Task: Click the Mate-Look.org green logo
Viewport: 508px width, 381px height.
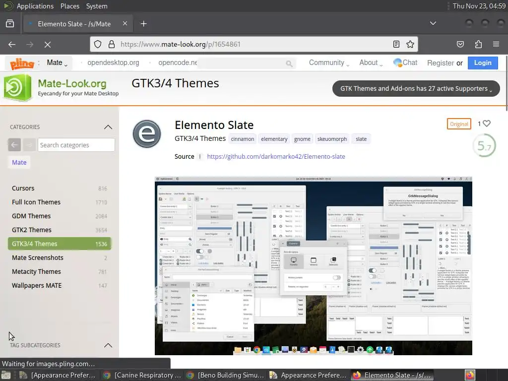Action: pos(17,87)
